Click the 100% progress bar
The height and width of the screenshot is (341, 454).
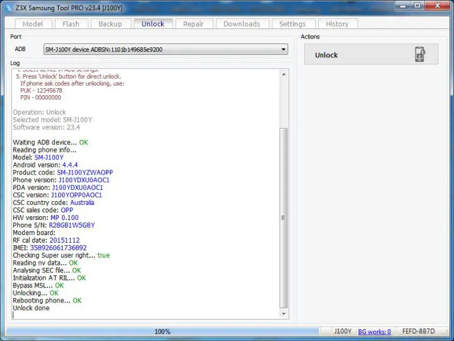point(162,332)
